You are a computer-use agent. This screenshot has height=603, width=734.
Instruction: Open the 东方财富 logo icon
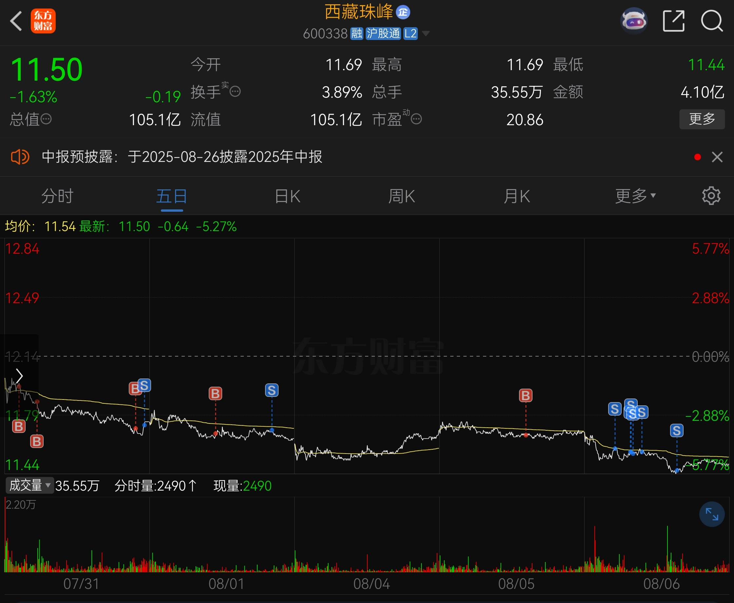[x=43, y=21]
